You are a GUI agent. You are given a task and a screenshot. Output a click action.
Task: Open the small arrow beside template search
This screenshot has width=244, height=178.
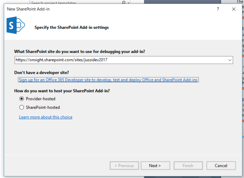coord(129,2)
